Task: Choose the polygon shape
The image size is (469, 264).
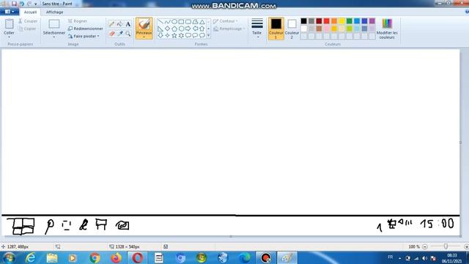Action: point(196,22)
